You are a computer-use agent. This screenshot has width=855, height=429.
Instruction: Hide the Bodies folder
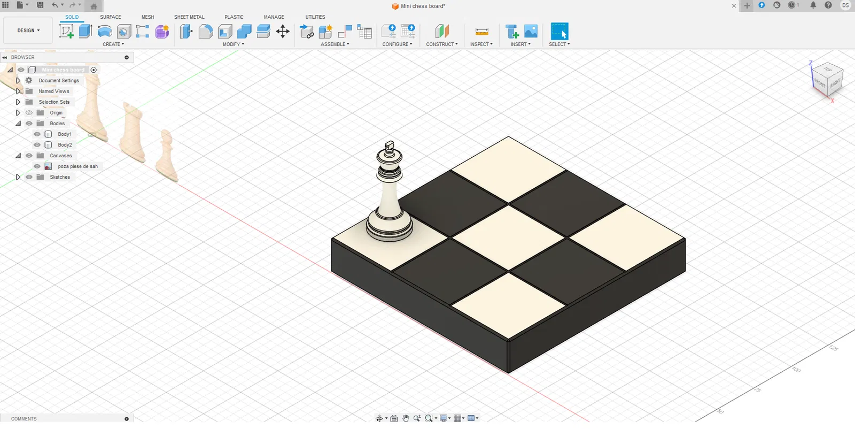[x=29, y=124]
